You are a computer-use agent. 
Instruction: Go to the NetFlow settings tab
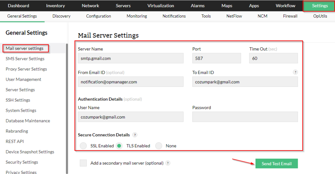click(x=234, y=16)
